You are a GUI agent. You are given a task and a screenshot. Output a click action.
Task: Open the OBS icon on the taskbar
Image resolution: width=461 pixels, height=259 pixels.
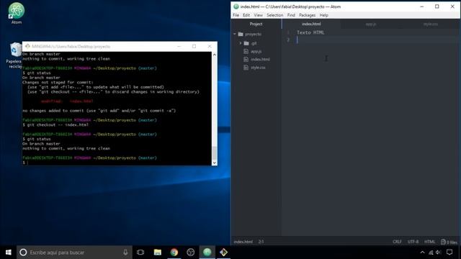190,253
